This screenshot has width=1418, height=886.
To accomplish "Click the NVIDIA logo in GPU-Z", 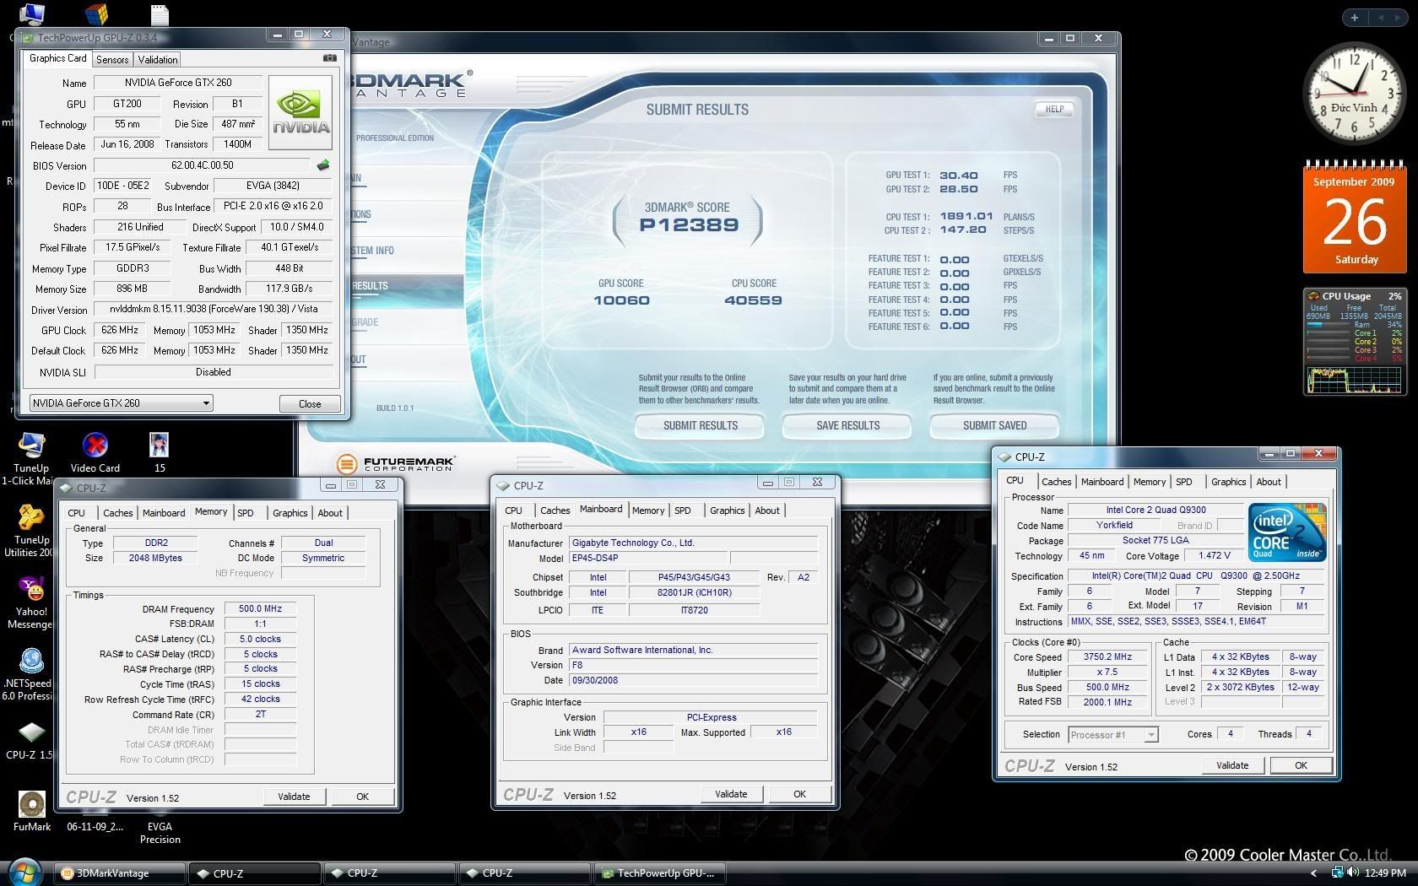I will click(300, 112).
